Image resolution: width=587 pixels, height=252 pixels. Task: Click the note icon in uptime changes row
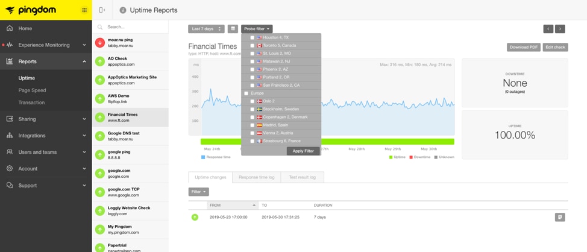pos(560,217)
